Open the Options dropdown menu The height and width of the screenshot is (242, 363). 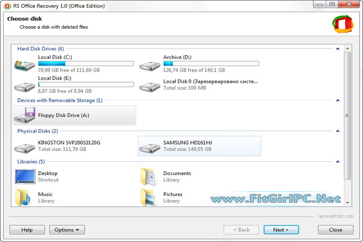point(67,230)
